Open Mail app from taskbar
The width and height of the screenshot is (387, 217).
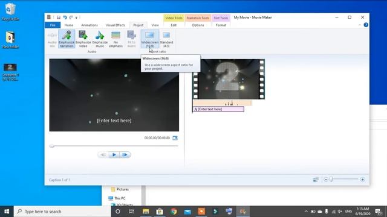(x=187, y=212)
